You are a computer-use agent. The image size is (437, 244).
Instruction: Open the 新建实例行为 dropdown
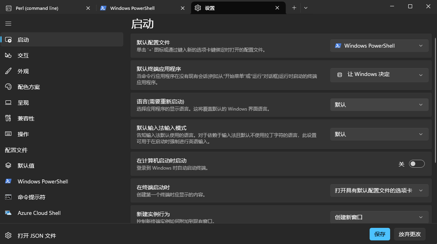379,217
